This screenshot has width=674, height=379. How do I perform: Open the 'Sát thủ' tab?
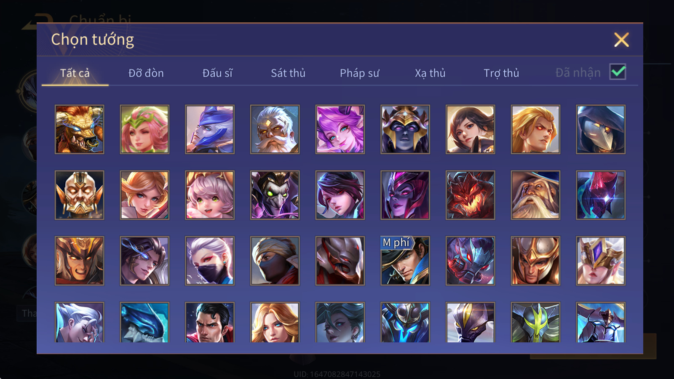click(x=288, y=73)
